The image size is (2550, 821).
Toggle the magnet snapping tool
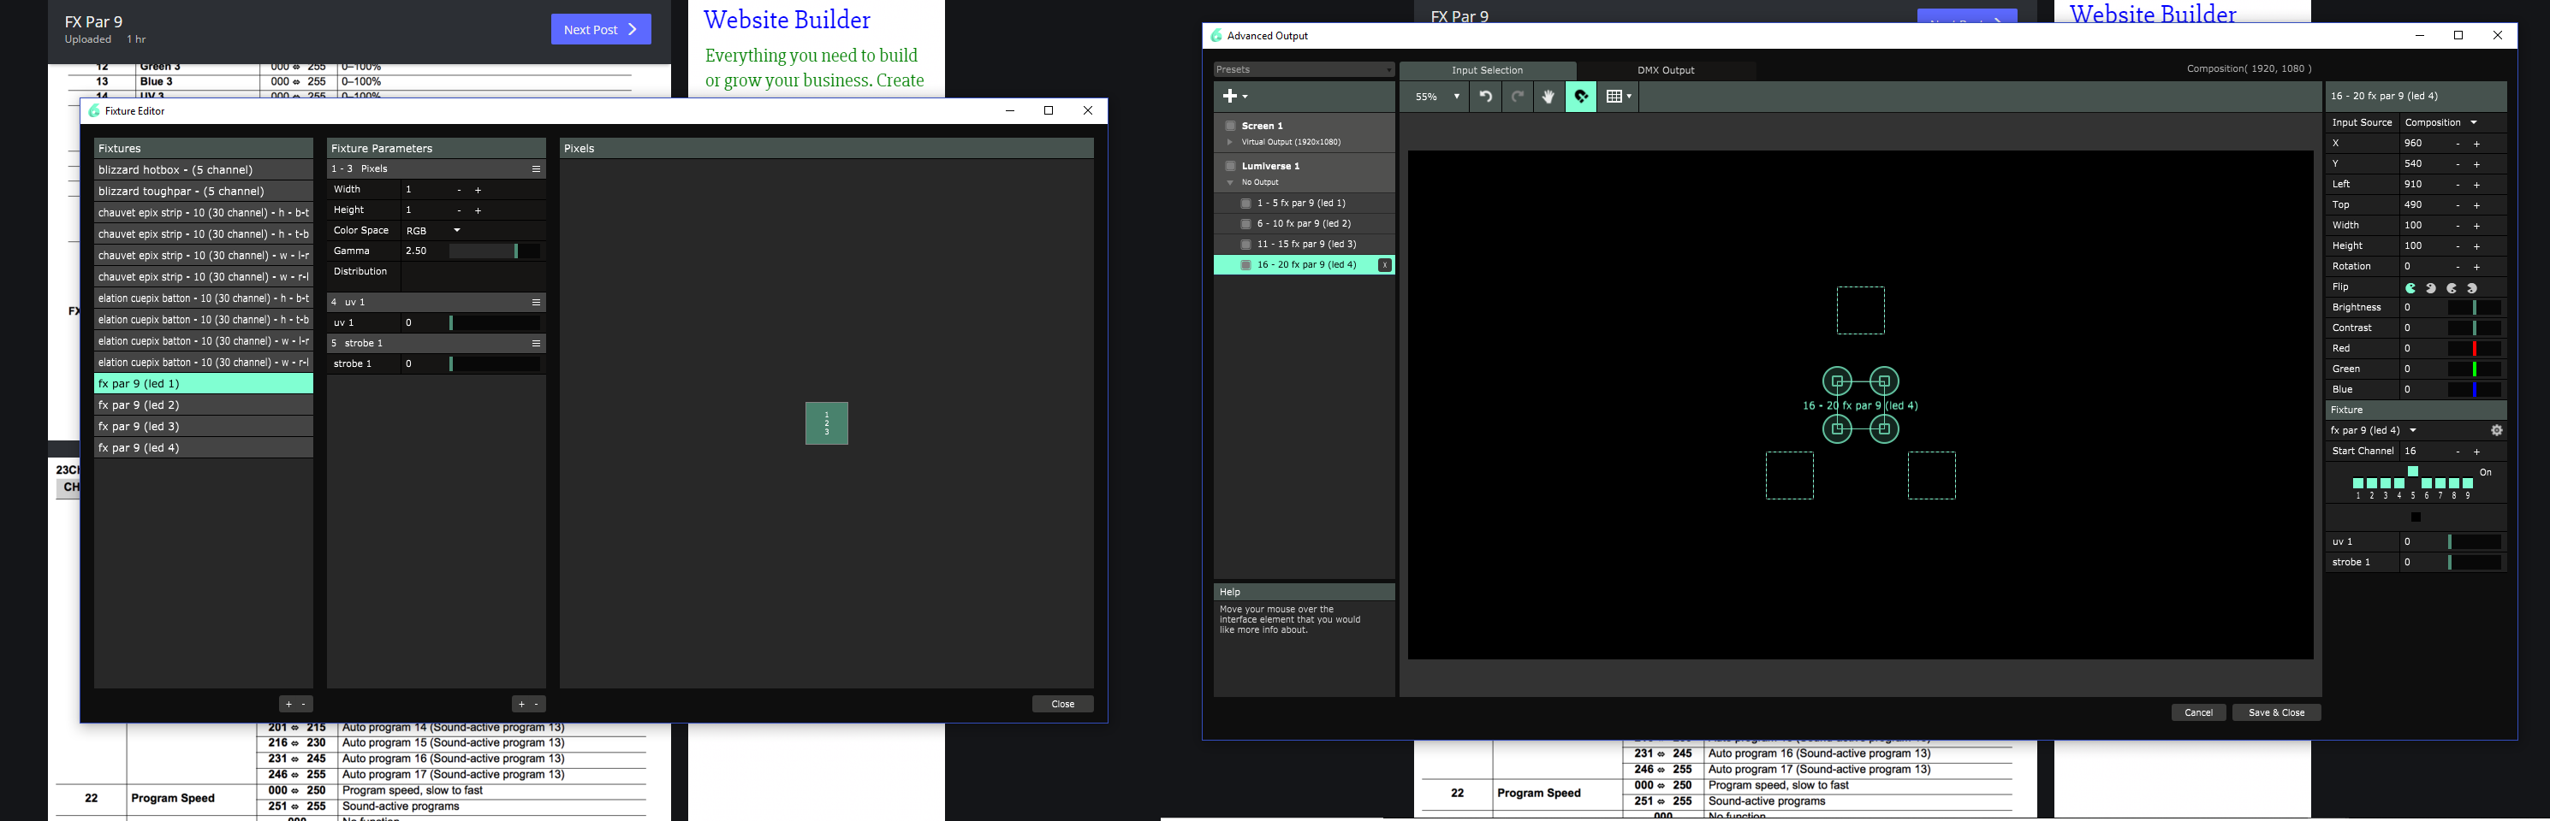[x=1581, y=97]
